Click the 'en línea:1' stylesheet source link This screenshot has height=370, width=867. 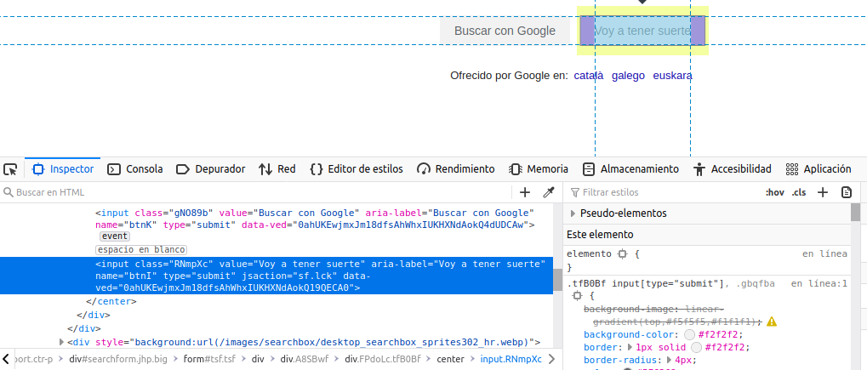[819, 284]
